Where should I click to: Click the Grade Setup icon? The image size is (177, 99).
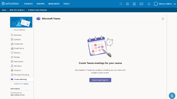[x=12, y=48]
